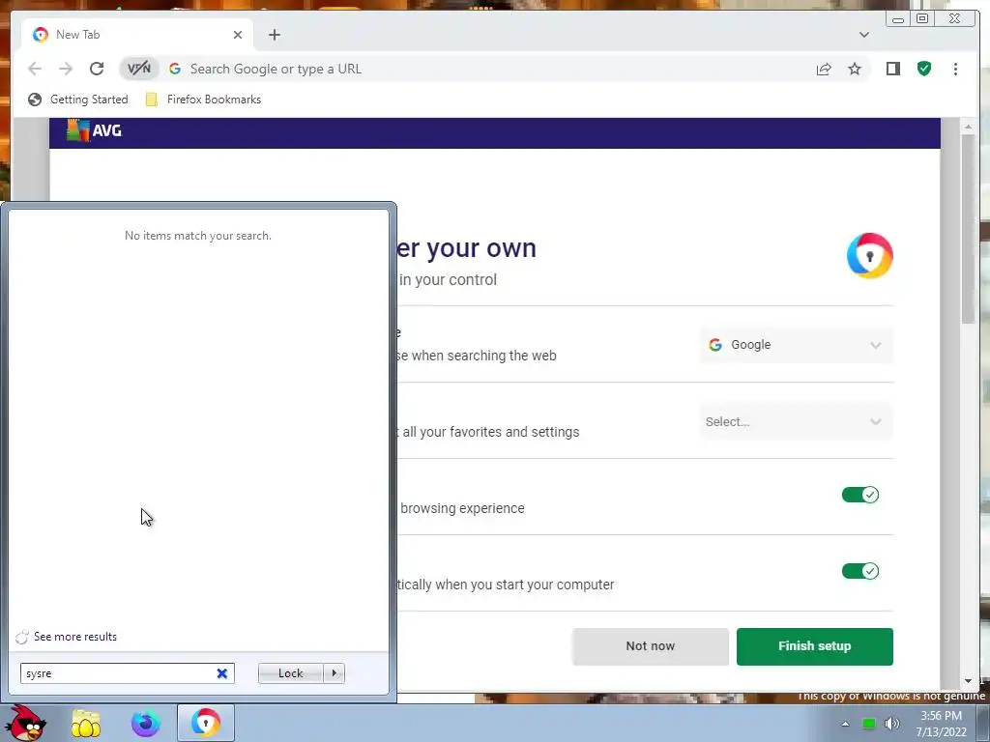Open a new tab with plus button
The width and height of the screenshot is (990, 742).
[x=274, y=35]
